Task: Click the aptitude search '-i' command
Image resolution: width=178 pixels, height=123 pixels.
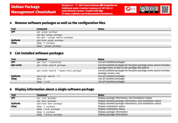Action: (x=49, y=76)
